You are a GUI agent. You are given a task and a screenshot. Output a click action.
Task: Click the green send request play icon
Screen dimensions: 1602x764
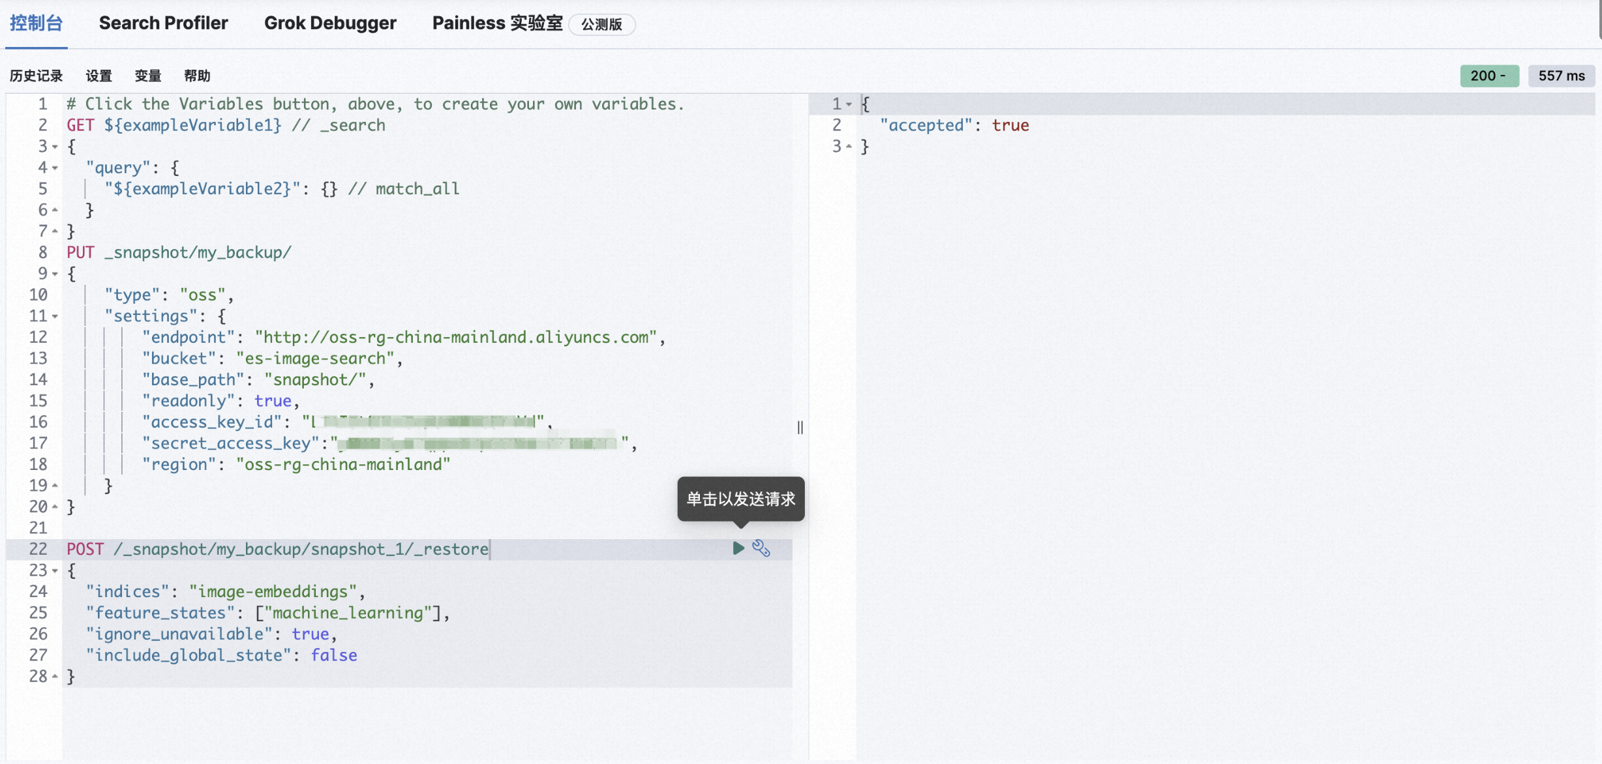tap(738, 548)
